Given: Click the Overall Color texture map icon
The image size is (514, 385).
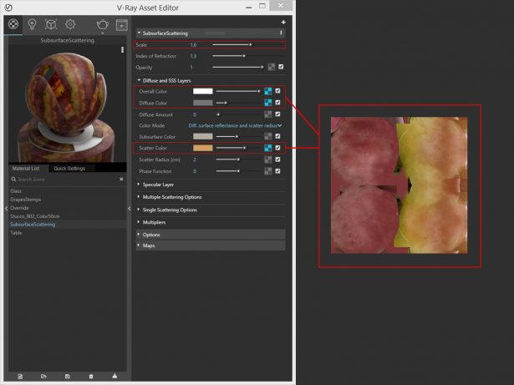Looking at the screenshot, I should (267, 91).
